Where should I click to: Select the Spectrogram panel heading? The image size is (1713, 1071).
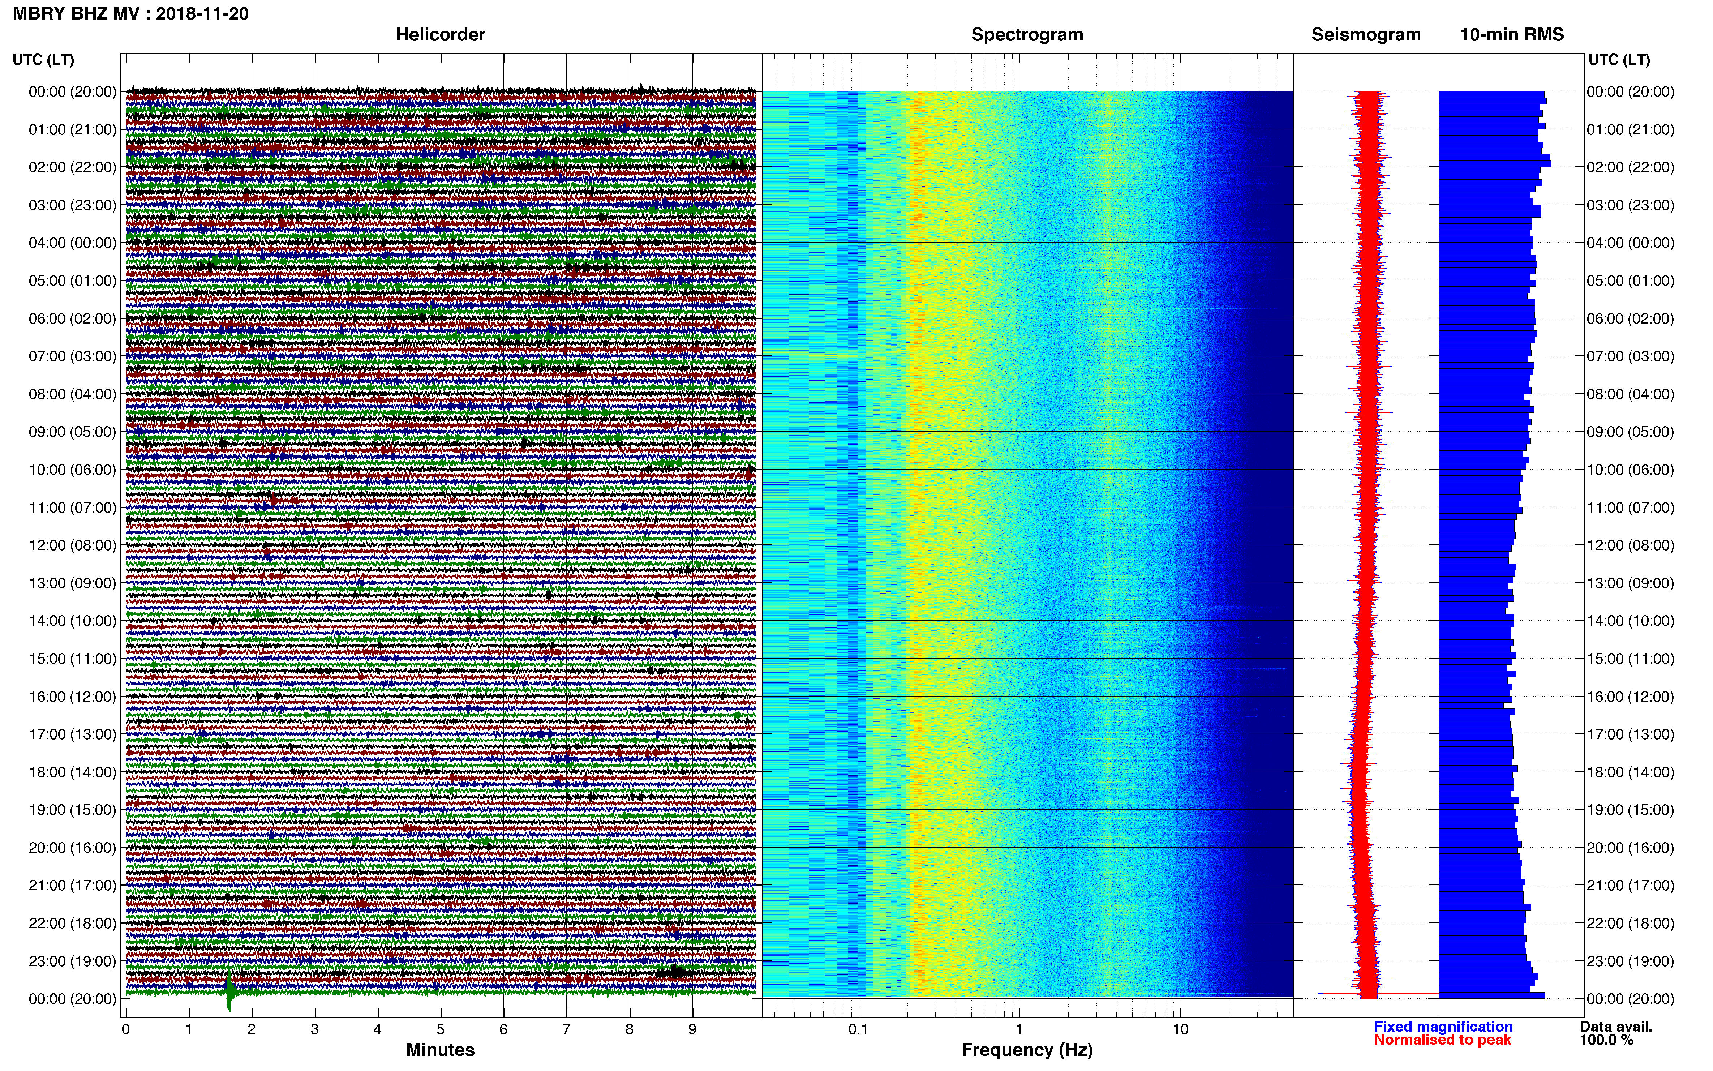pos(1027,35)
